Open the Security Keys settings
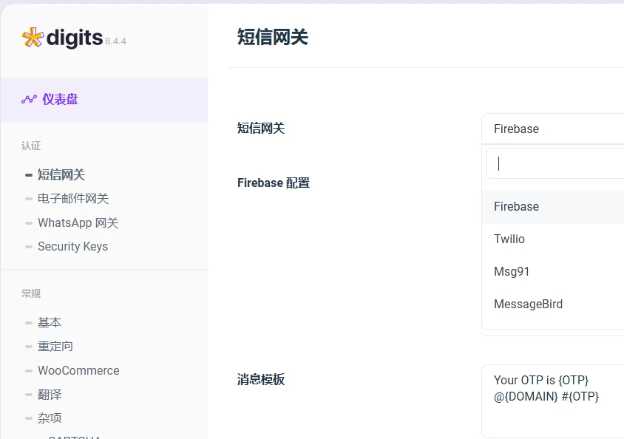This screenshot has width=624, height=439. (73, 246)
